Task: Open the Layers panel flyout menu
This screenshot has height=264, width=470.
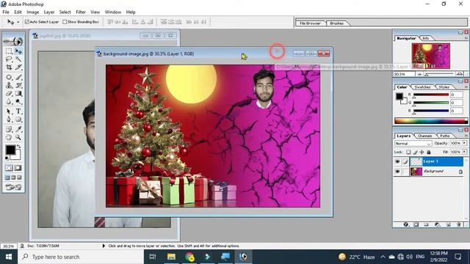Action: [x=466, y=136]
